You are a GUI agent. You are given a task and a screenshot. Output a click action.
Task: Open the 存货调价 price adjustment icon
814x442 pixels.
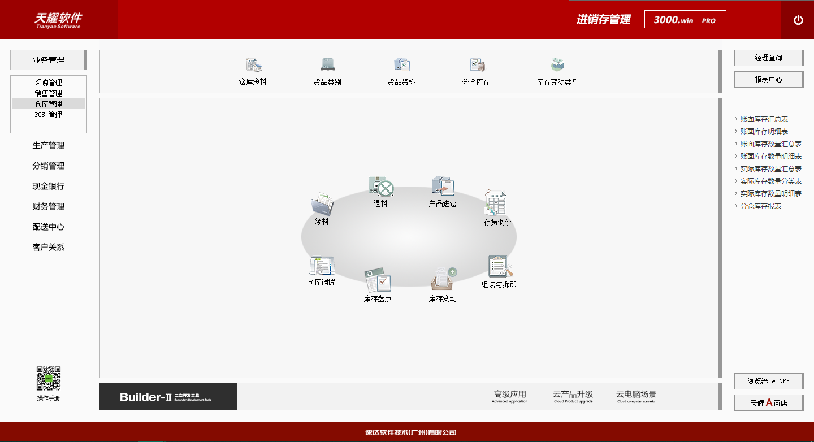pyautogui.click(x=496, y=202)
